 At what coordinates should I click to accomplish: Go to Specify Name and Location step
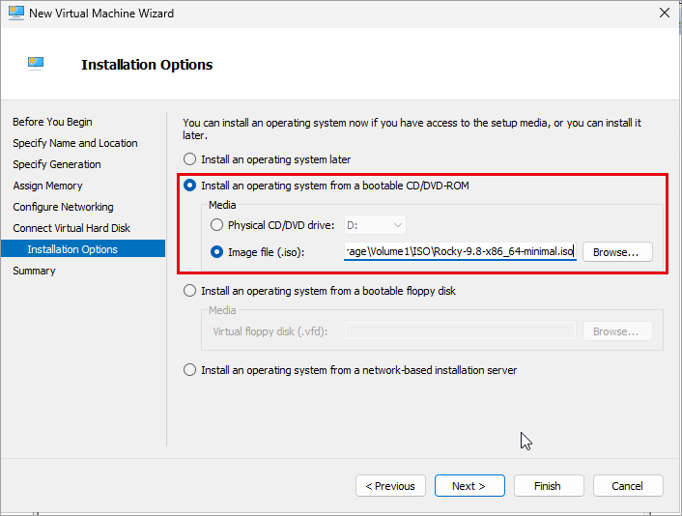pyautogui.click(x=74, y=143)
